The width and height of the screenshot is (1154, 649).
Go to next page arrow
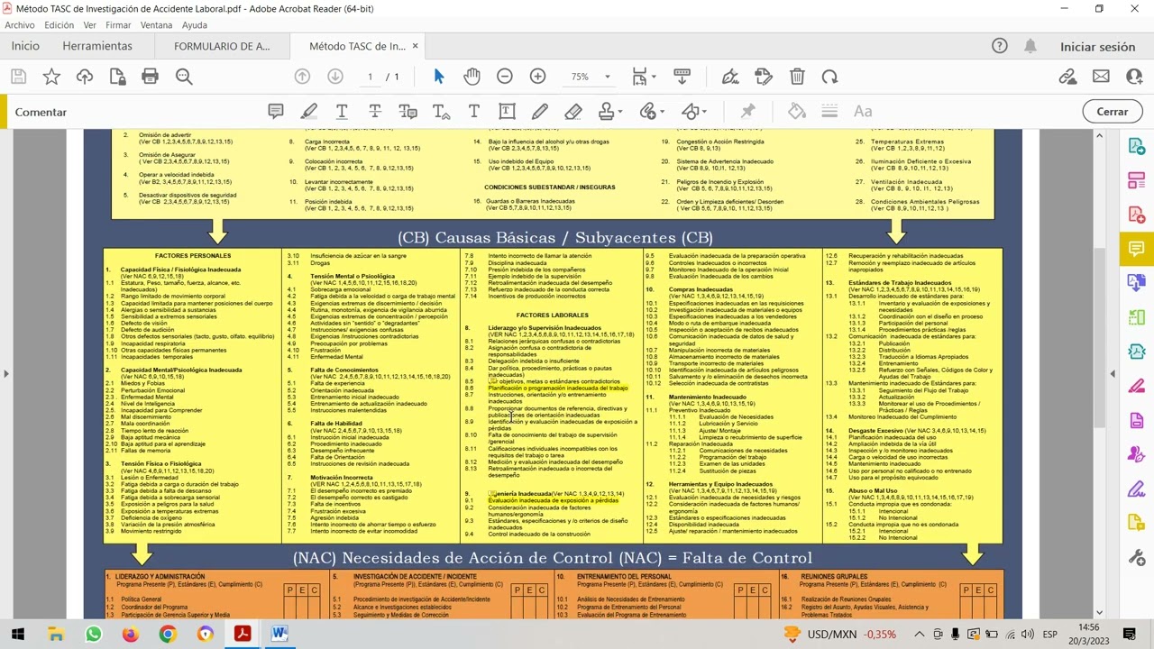coord(334,77)
